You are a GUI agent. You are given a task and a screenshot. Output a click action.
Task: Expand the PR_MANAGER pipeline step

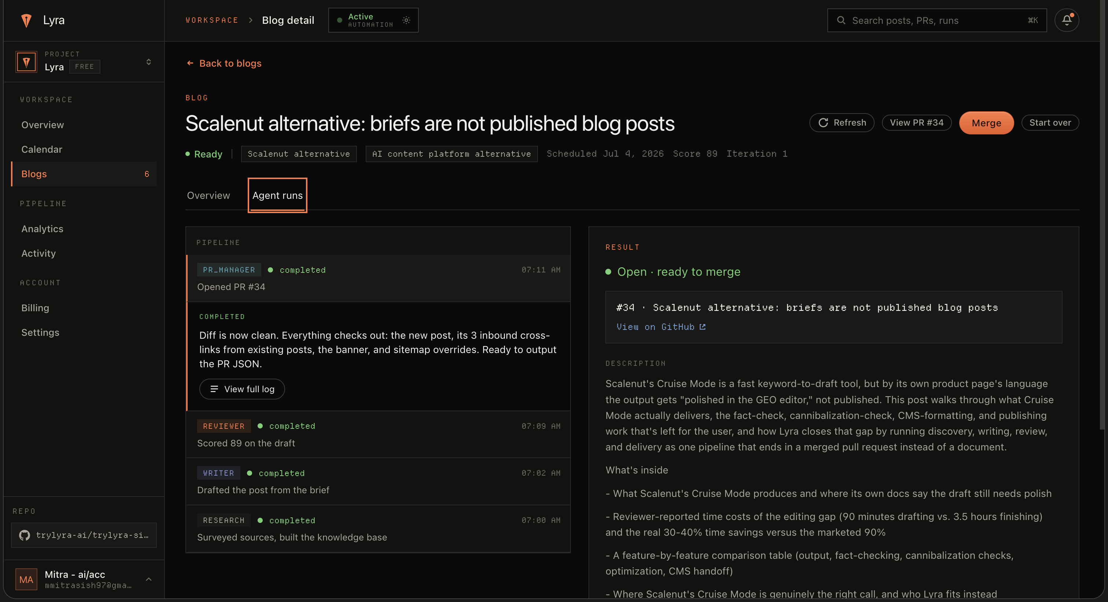pyautogui.click(x=378, y=278)
